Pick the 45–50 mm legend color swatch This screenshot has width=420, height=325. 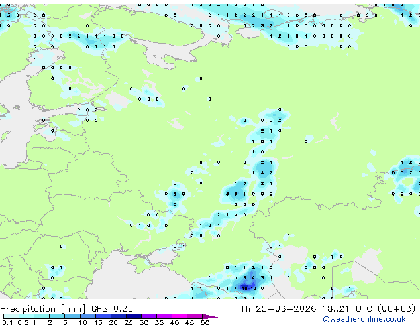pos(195,316)
